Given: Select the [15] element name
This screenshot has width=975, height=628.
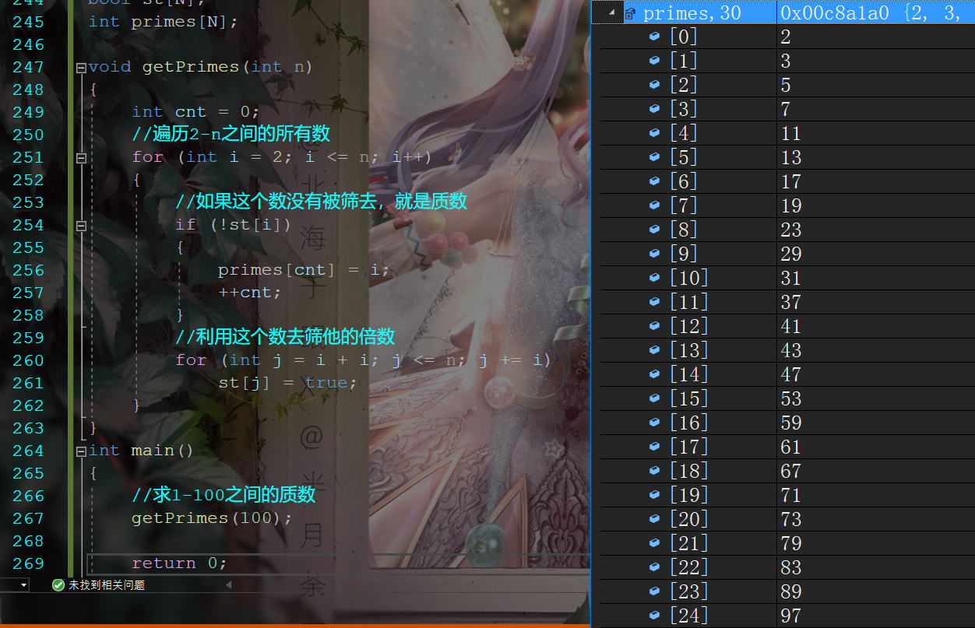Looking at the screenshot, I should 689,398.
